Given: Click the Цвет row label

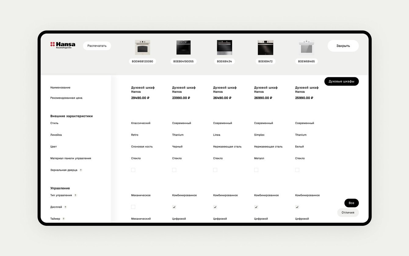Looking at the screenshot, I should 53,147.
